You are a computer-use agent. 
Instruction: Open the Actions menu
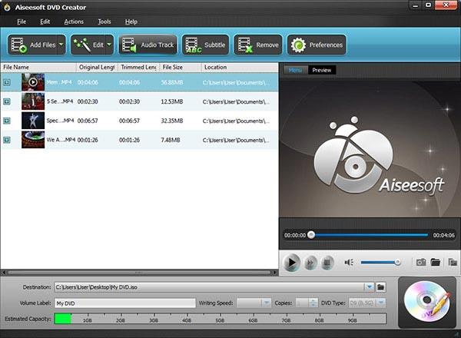(x=74, y=22)
